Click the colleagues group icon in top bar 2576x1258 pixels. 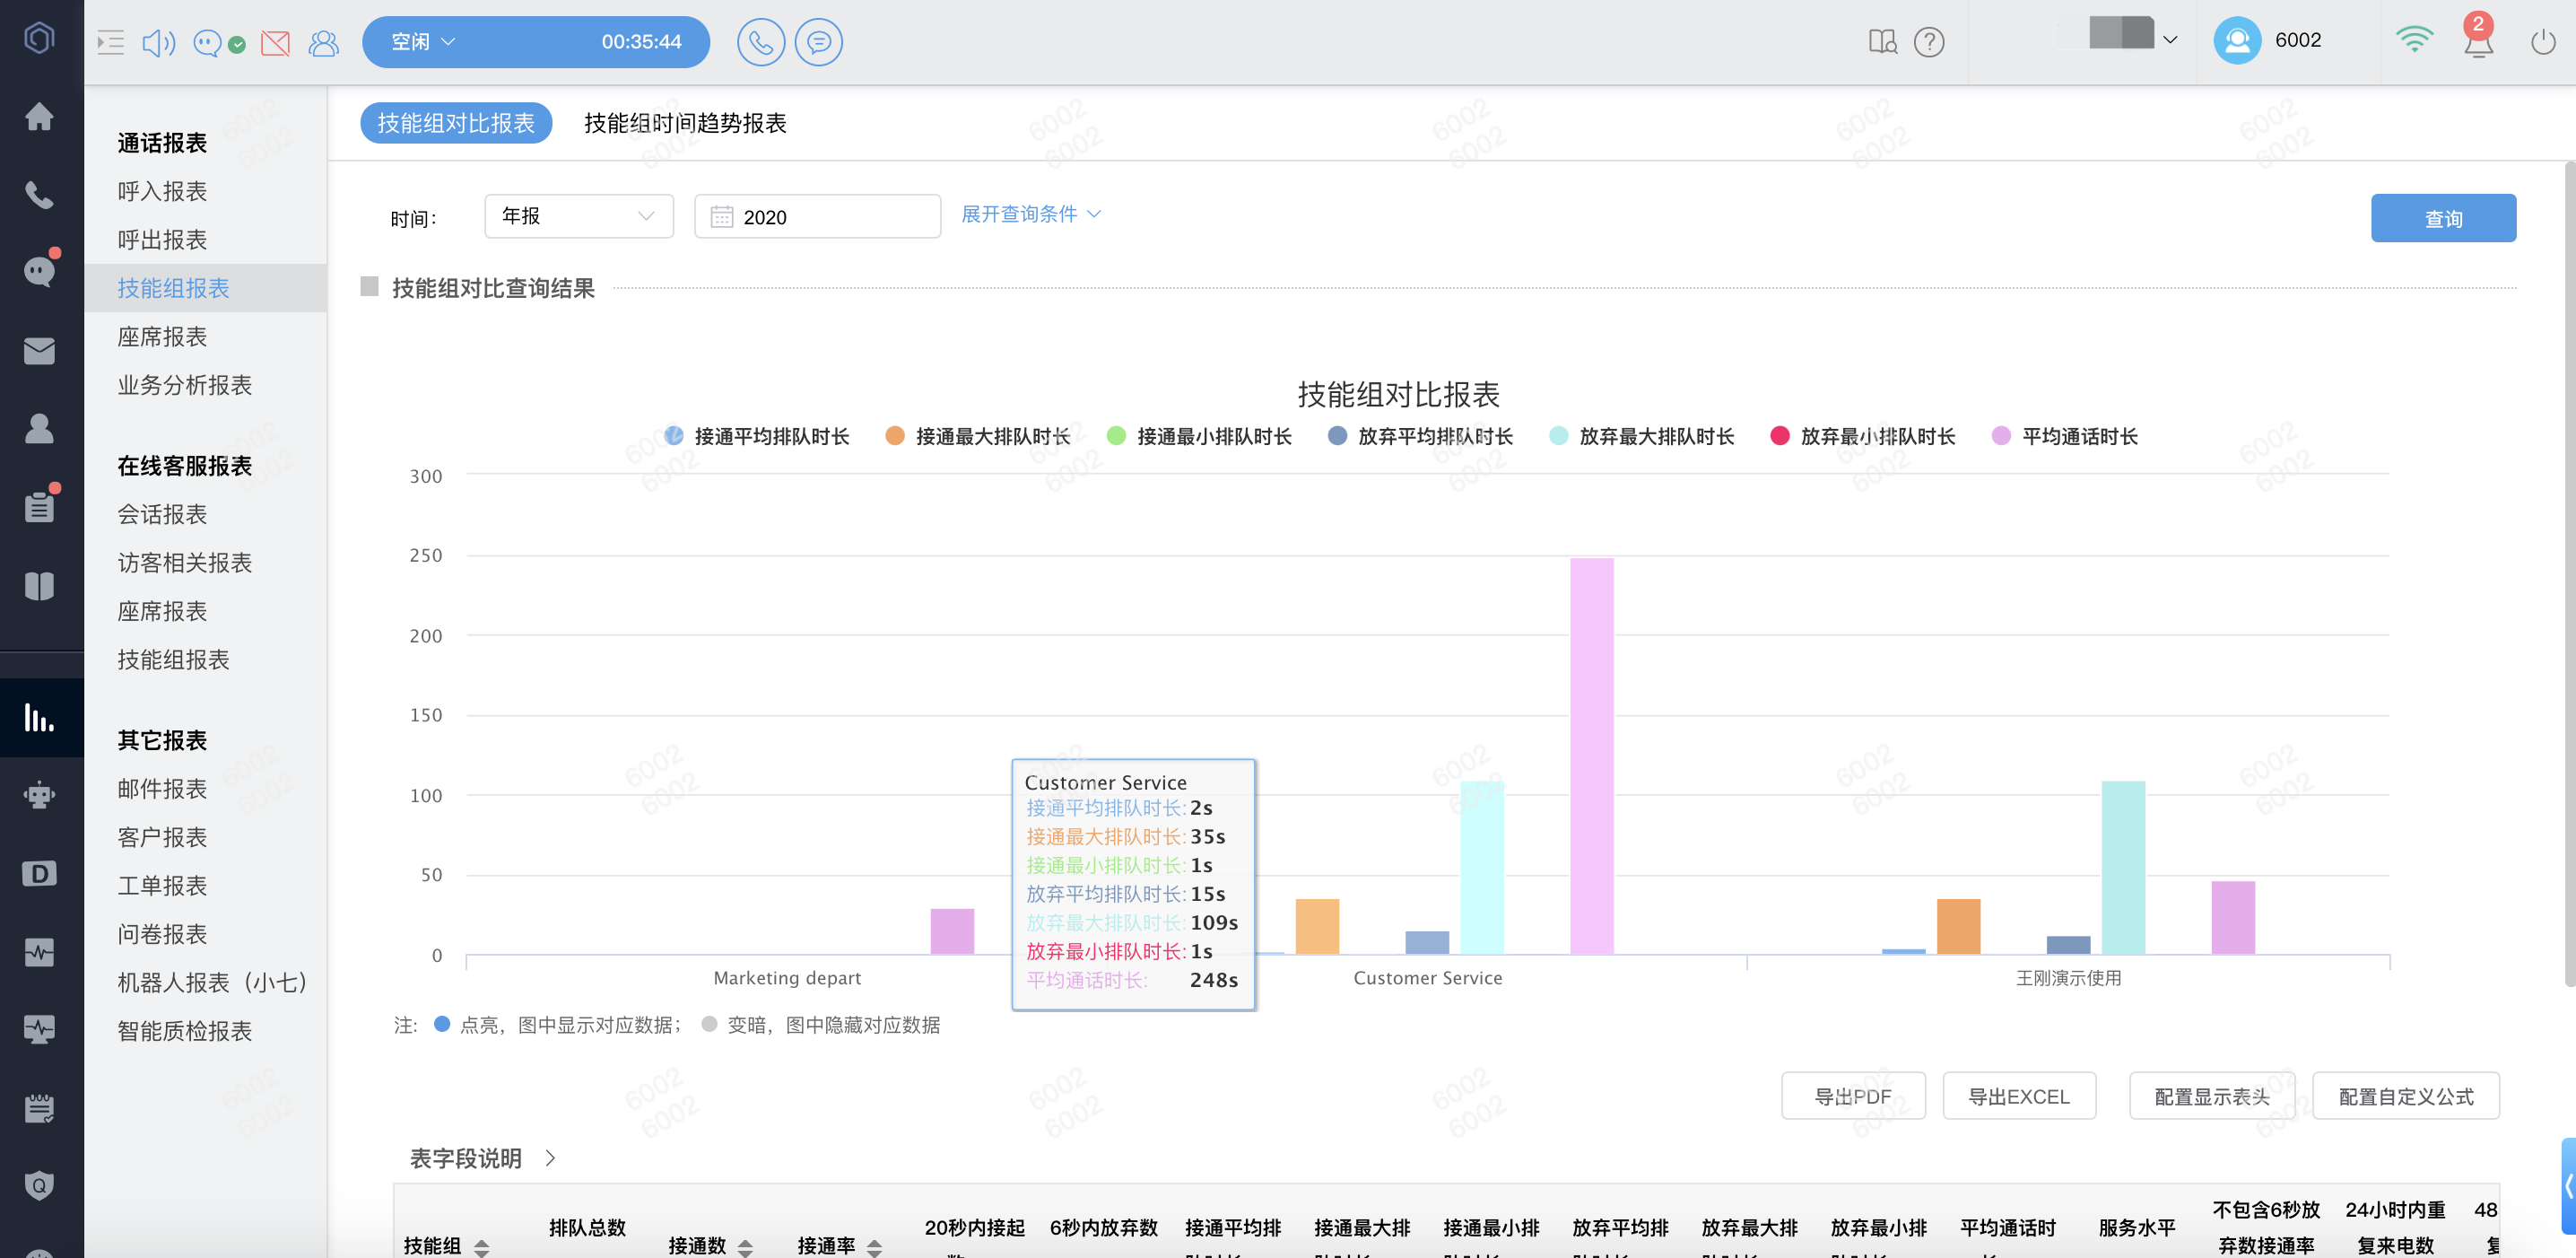point(323,43)
